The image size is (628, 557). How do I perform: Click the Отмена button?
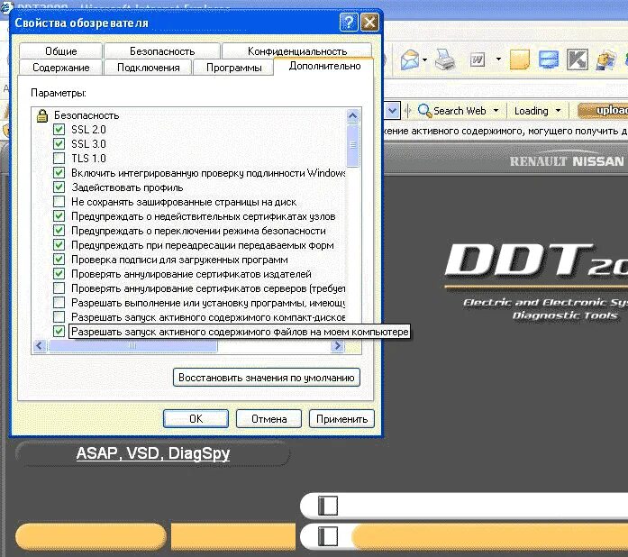point(268,419)
